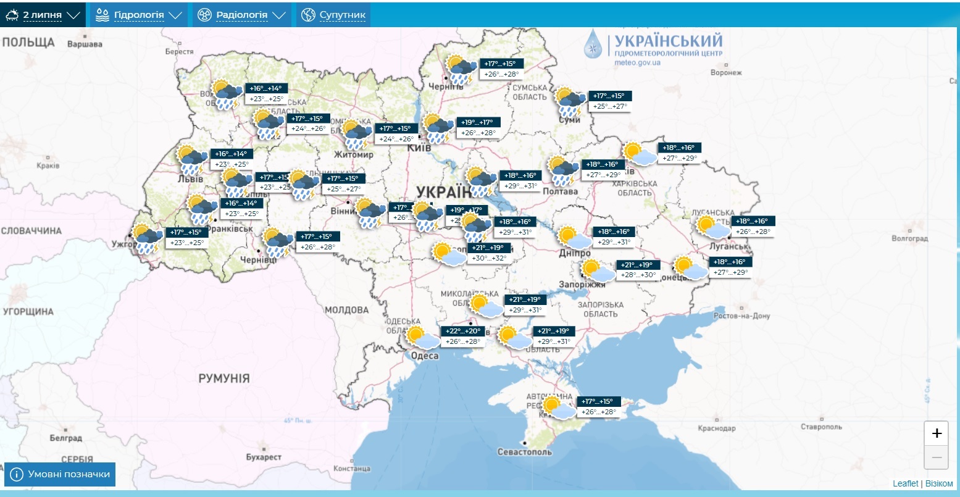This screenshot has width=960, height=497.
Task: Click the partly sunny icon near Луганськ
Action: tap(713, 227)
